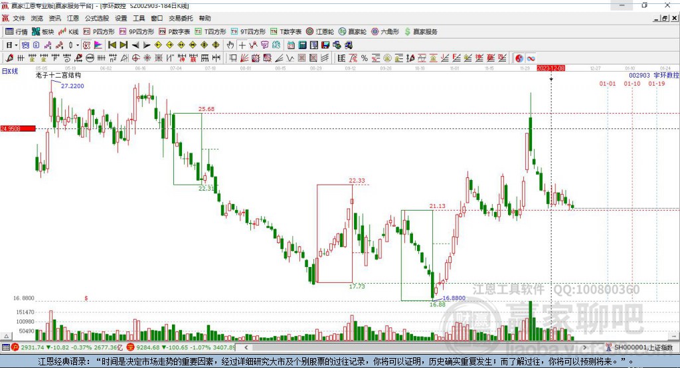Open the 行情 market quotes view
This screenshot has width=680, height=368.
coord(17,32)
